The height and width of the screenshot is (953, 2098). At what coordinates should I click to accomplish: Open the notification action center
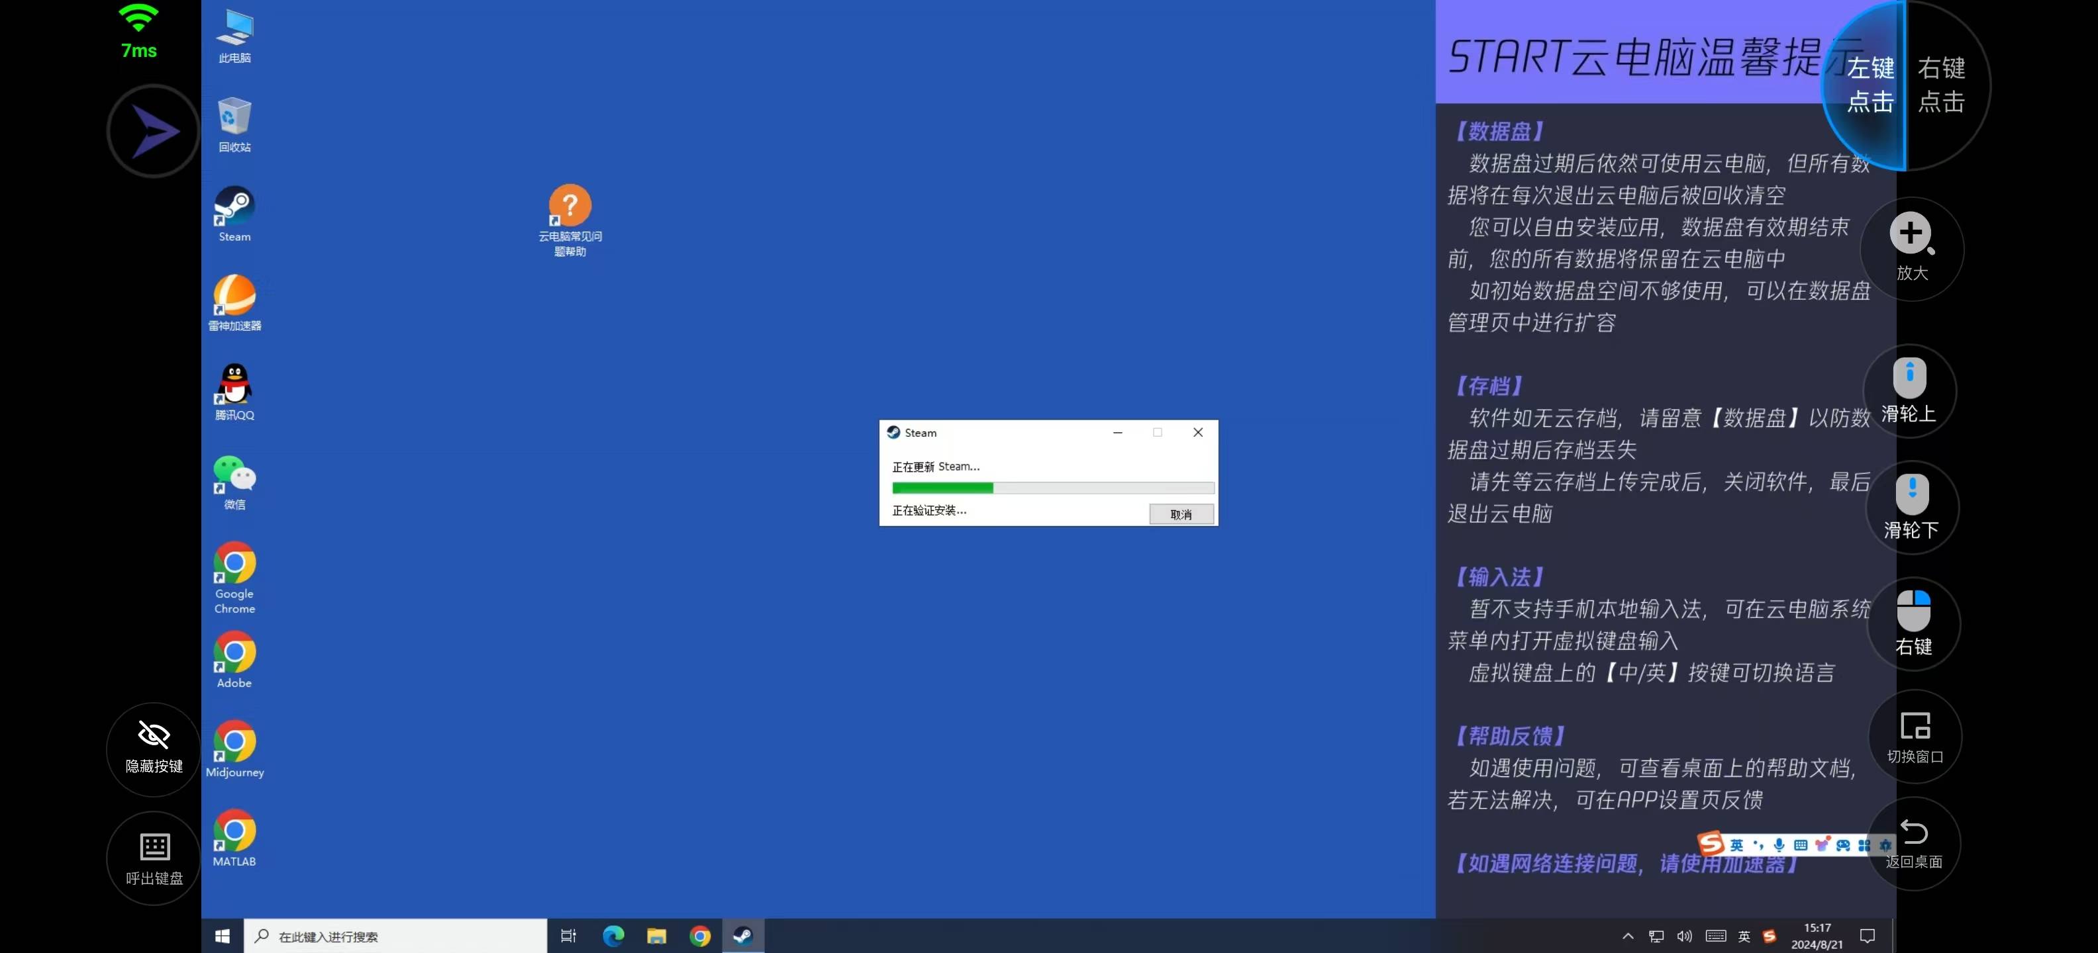click(1868, 936)
